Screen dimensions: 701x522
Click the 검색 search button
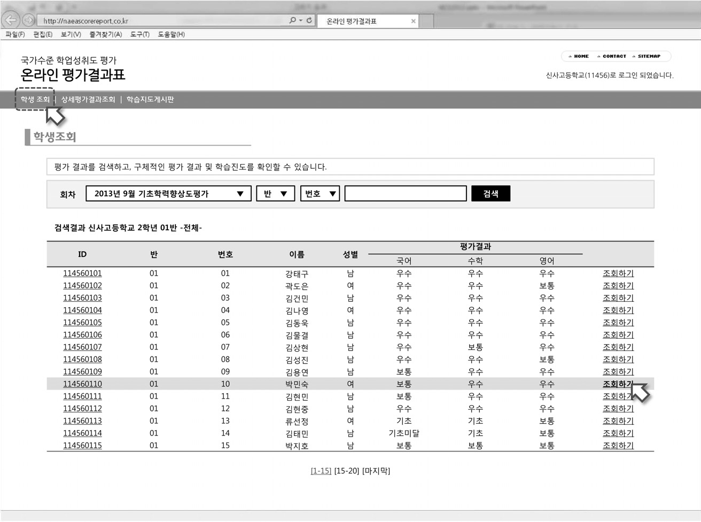click(490, 193)
